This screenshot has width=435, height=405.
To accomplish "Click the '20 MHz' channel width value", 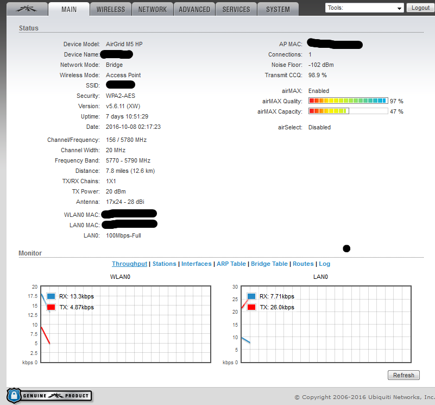I will [x=116, y=150].
